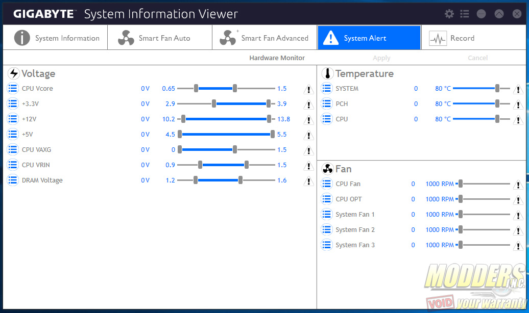Toggle the CPU temperature alert warning icon
This screenshot has width=529, height=313.
518,120
